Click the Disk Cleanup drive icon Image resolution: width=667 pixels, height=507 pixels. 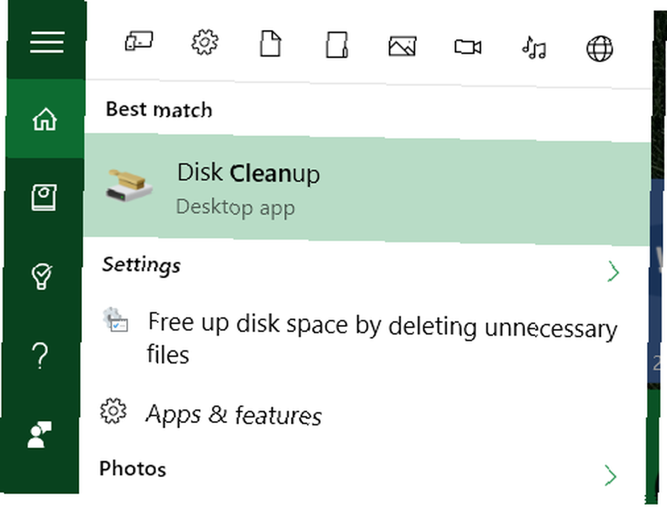(129, 185)
